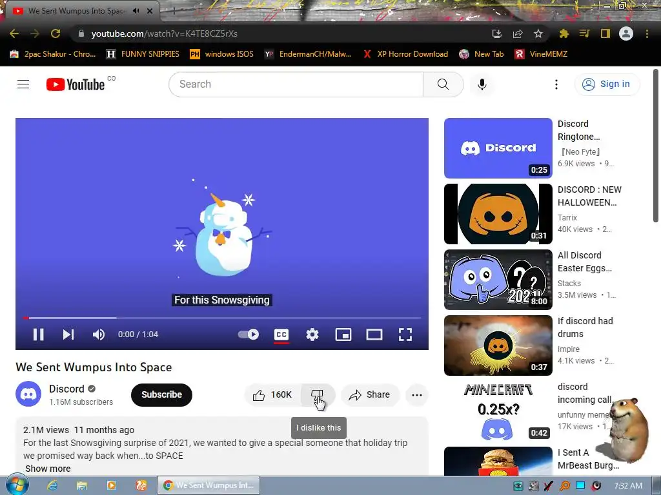The height and width of the screenshot is (495, 661).
Task: Open Chrome side panel
Action: [x=605, y=34]
